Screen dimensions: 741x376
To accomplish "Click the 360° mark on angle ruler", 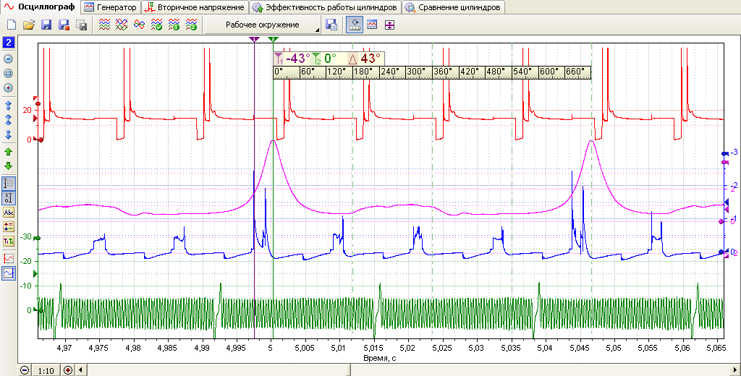I will 443,72.
